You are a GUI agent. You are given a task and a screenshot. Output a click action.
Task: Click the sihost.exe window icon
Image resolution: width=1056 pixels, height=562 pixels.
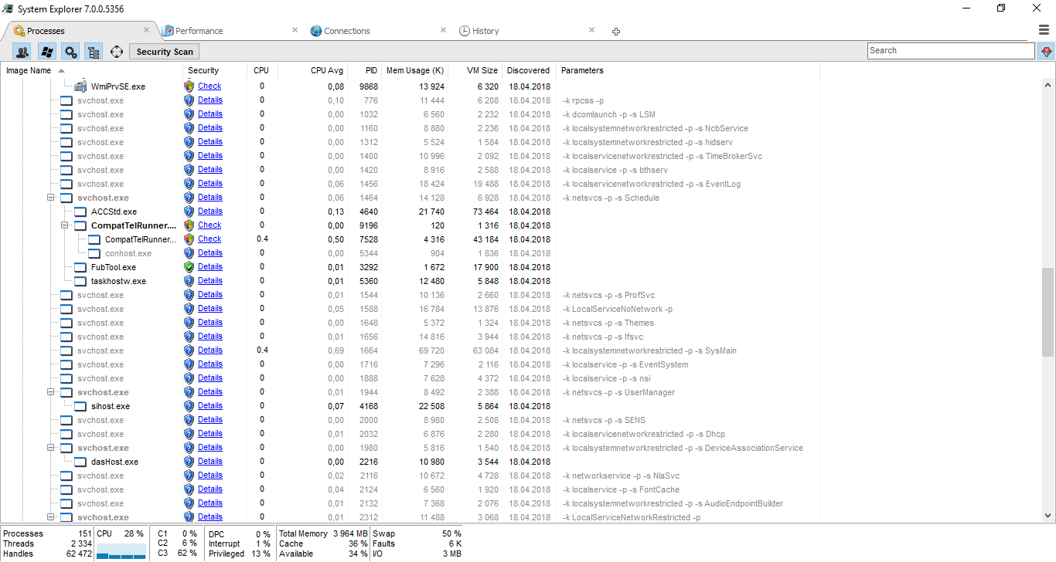[80, 406]
